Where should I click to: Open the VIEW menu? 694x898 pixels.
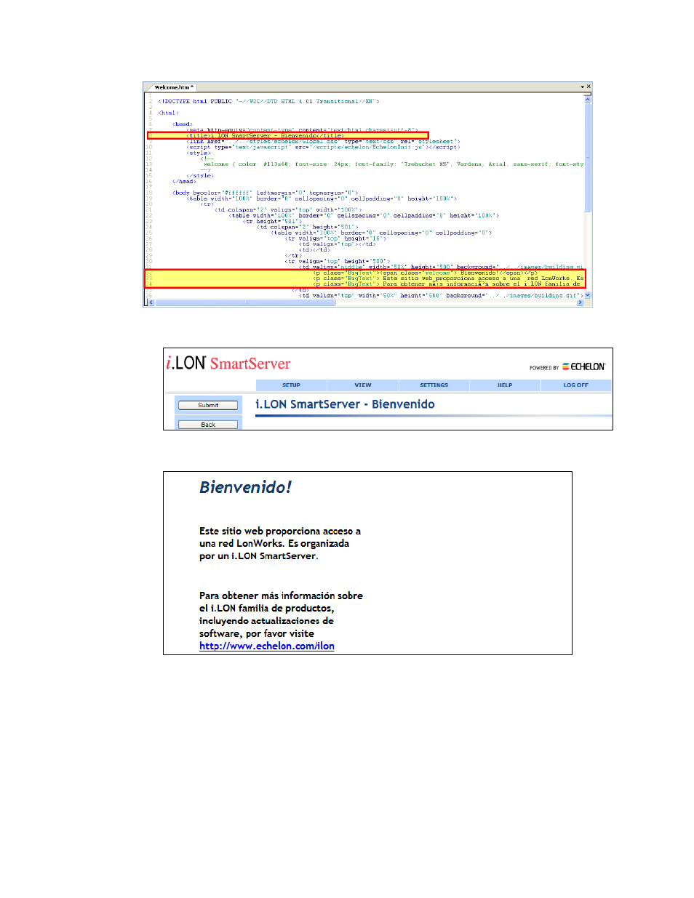point(363,385)
